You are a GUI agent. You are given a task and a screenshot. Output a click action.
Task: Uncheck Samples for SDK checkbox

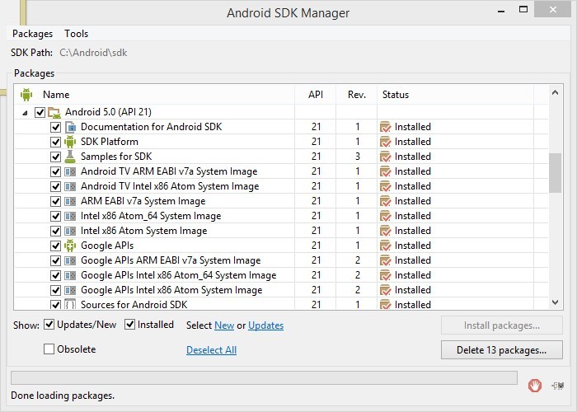(x=55, y=157)
